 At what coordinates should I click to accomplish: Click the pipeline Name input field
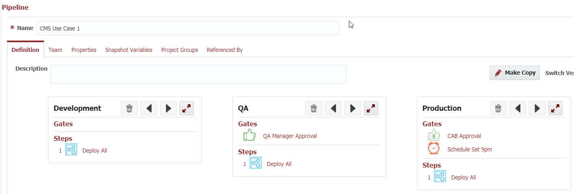[188, 28]
